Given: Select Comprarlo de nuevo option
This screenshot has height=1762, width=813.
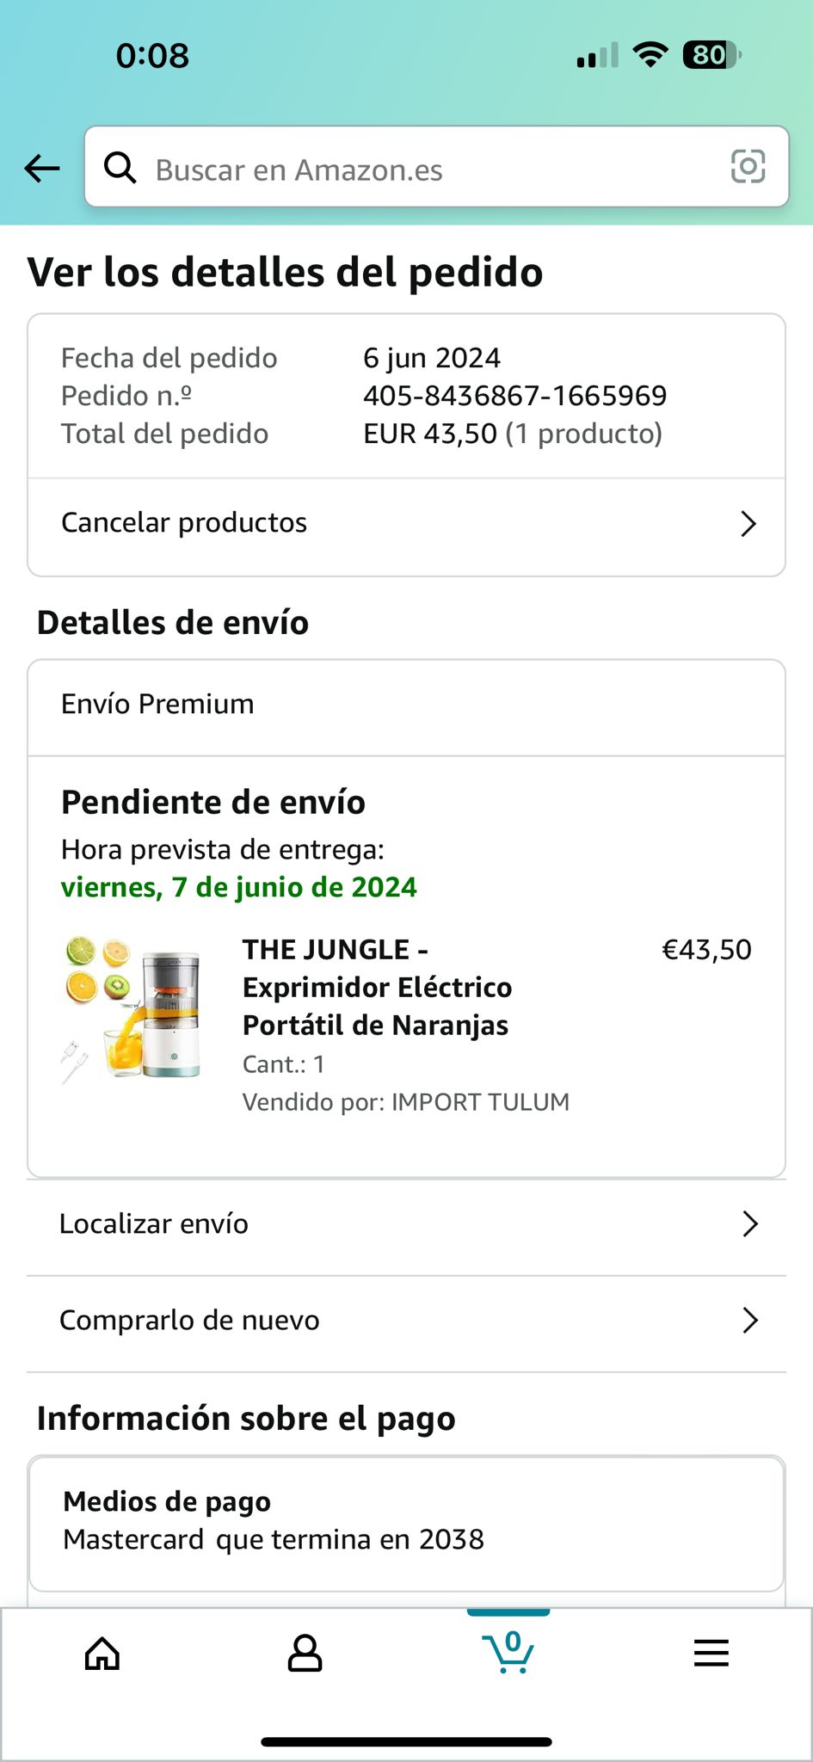Looking at the screenshot, I should (x=406, y=1322).
